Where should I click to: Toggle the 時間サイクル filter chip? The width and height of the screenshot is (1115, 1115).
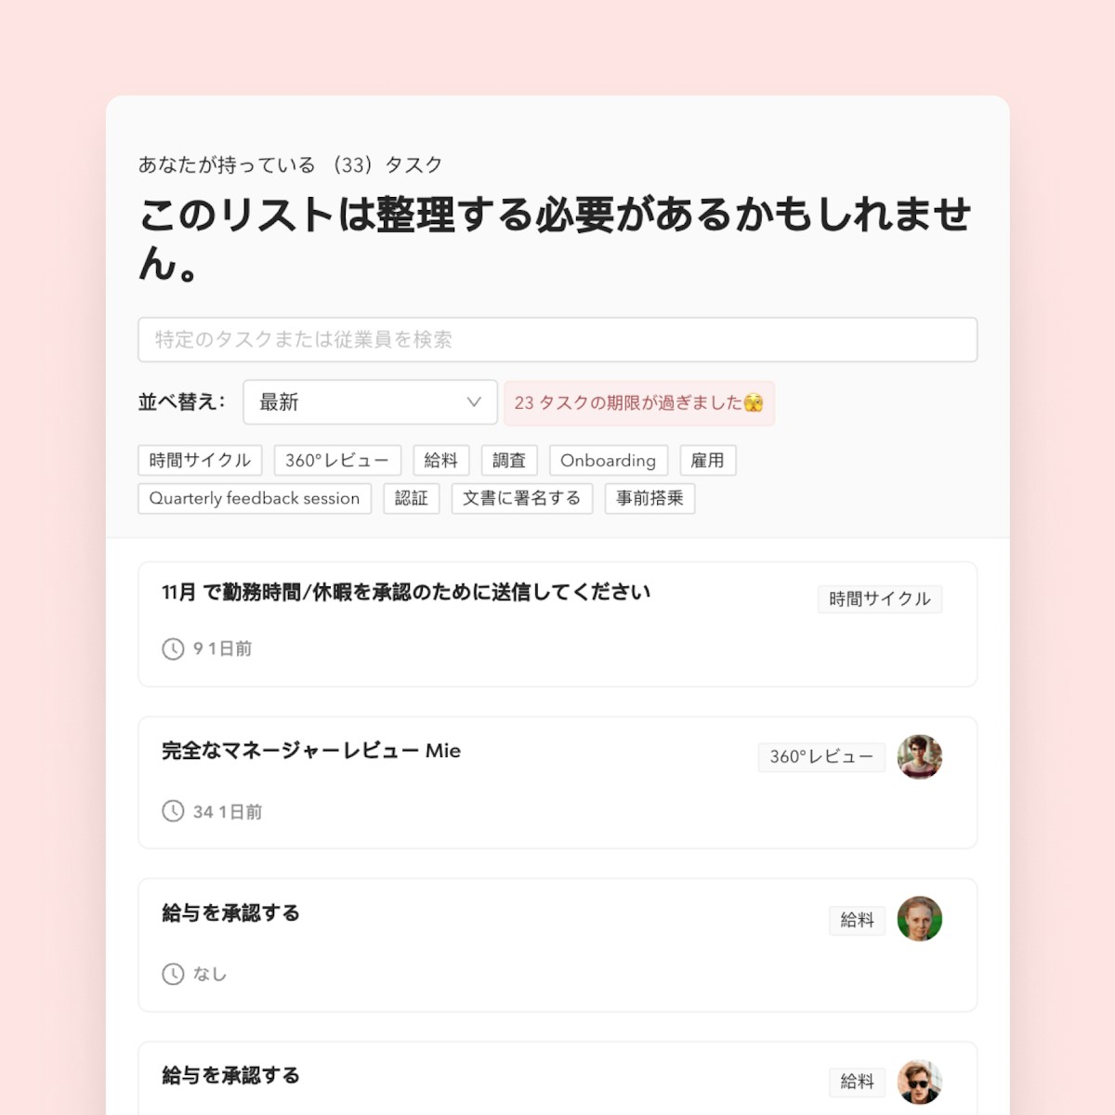click(x=200, y=460)
